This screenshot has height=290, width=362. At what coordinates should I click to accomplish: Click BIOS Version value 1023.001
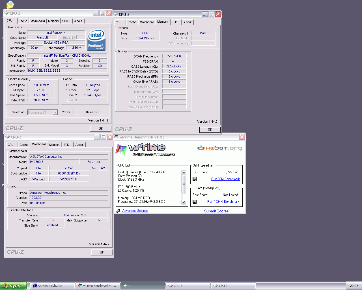68,198
